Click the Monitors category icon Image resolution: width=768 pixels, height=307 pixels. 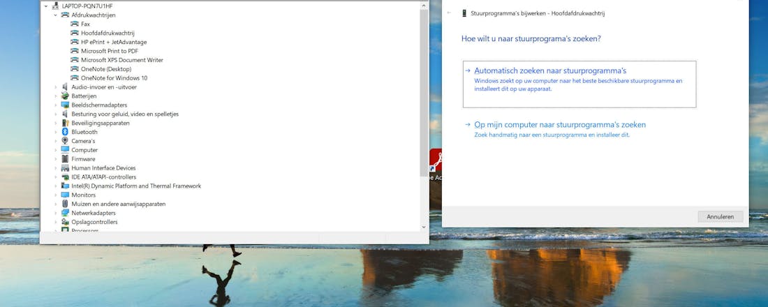pos(65,195)
